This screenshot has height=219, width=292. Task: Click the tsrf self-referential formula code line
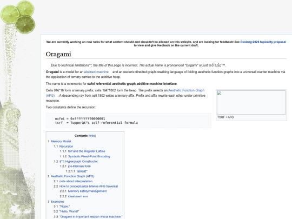click(96, 123)
